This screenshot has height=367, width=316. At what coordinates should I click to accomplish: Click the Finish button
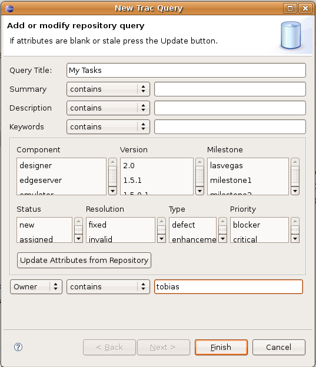click(221, 348)
